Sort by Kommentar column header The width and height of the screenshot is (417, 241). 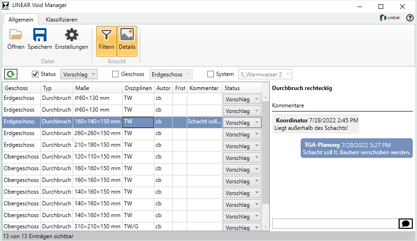pyautogui.click(x=205, y=88)
